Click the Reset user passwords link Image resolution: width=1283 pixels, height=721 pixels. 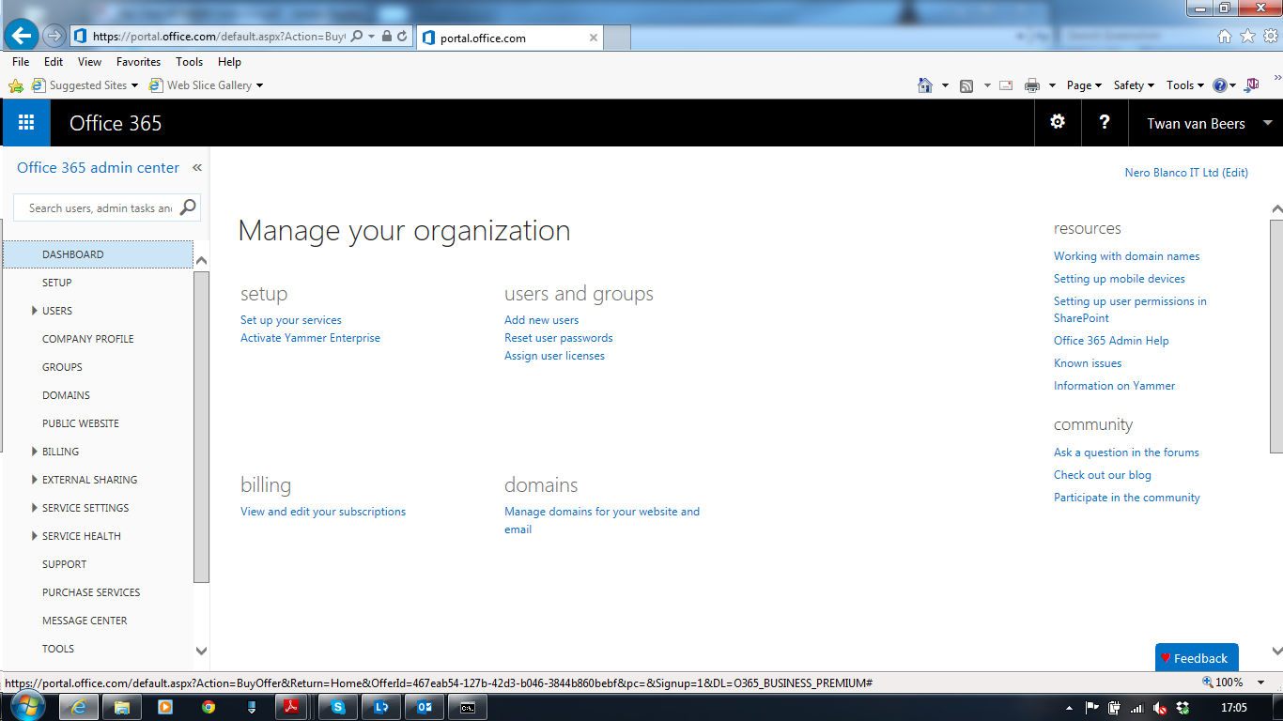(558, 338)
